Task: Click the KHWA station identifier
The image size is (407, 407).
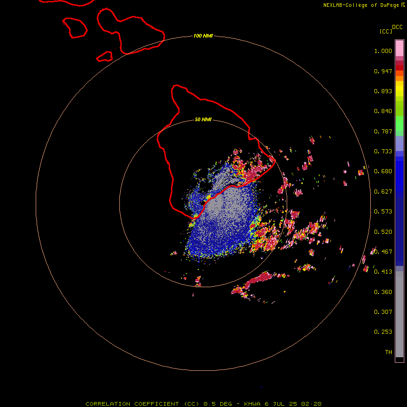Action: (252, 404)
